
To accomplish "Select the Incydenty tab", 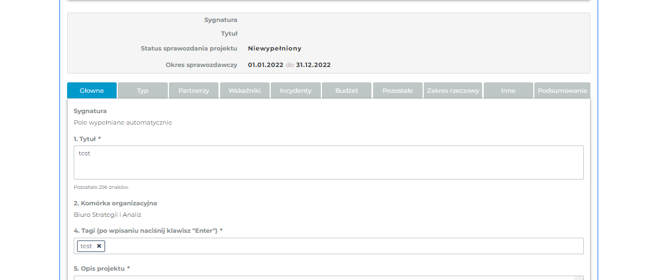I will 296,91.
